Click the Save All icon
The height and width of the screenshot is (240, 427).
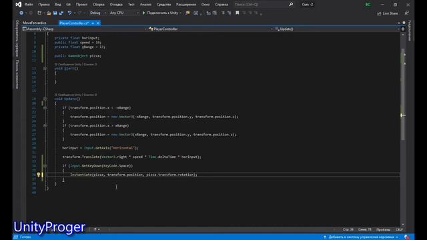point(61,13)
